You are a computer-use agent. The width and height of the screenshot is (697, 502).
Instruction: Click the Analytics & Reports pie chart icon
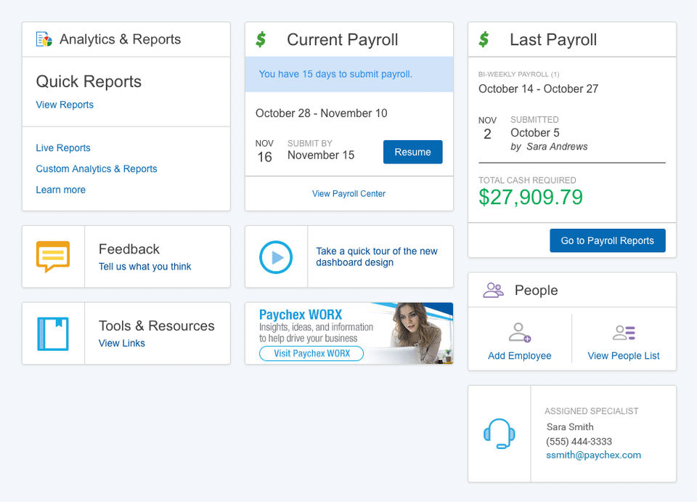[x=44, y=39]
